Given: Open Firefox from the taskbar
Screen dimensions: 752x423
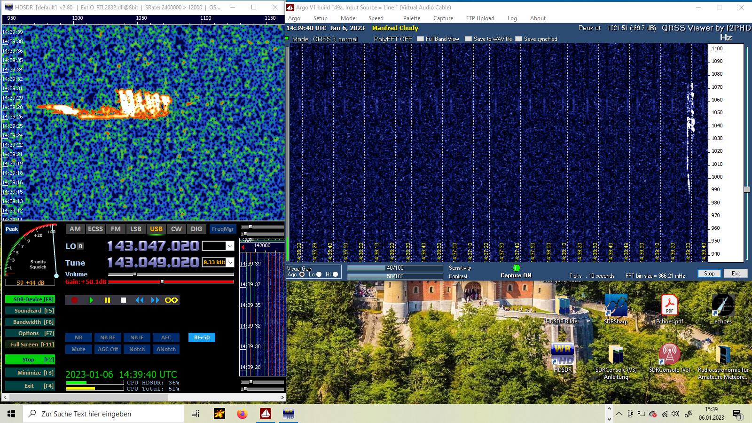Looking at the screenshot, I should (x=242, y=414).
